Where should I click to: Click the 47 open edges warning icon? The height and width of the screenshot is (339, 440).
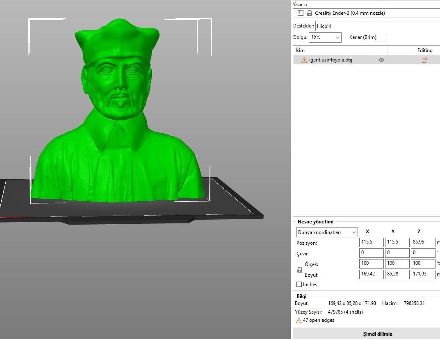(x=299, y=320)
